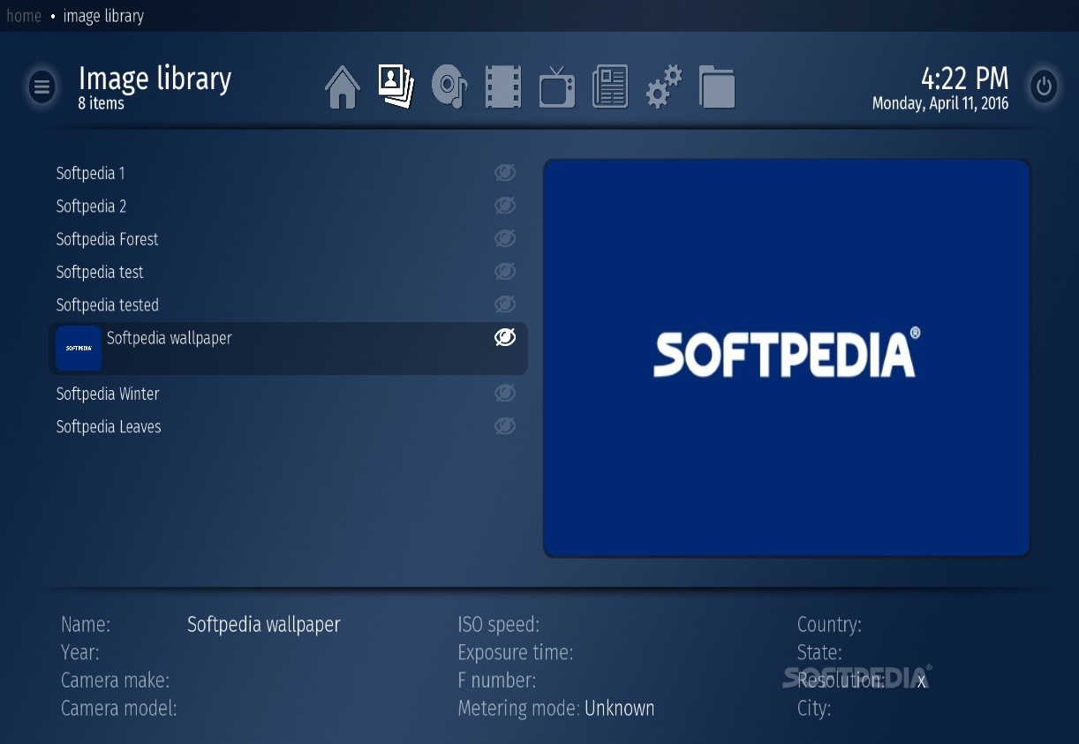Click image library in the breadcrumb

coord(103,16)
